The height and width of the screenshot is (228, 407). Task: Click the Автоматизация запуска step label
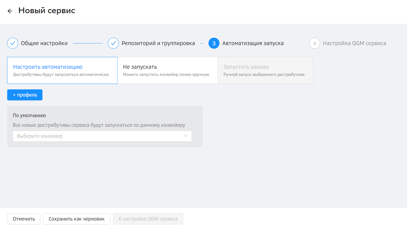[253, 43]
